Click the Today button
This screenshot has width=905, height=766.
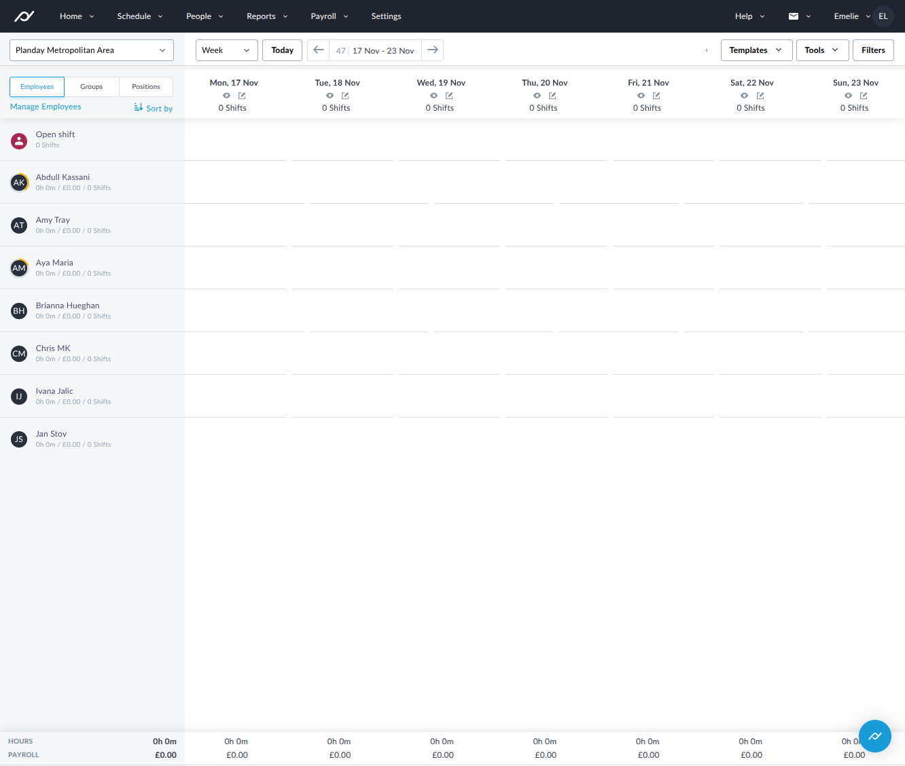point(282,50)
